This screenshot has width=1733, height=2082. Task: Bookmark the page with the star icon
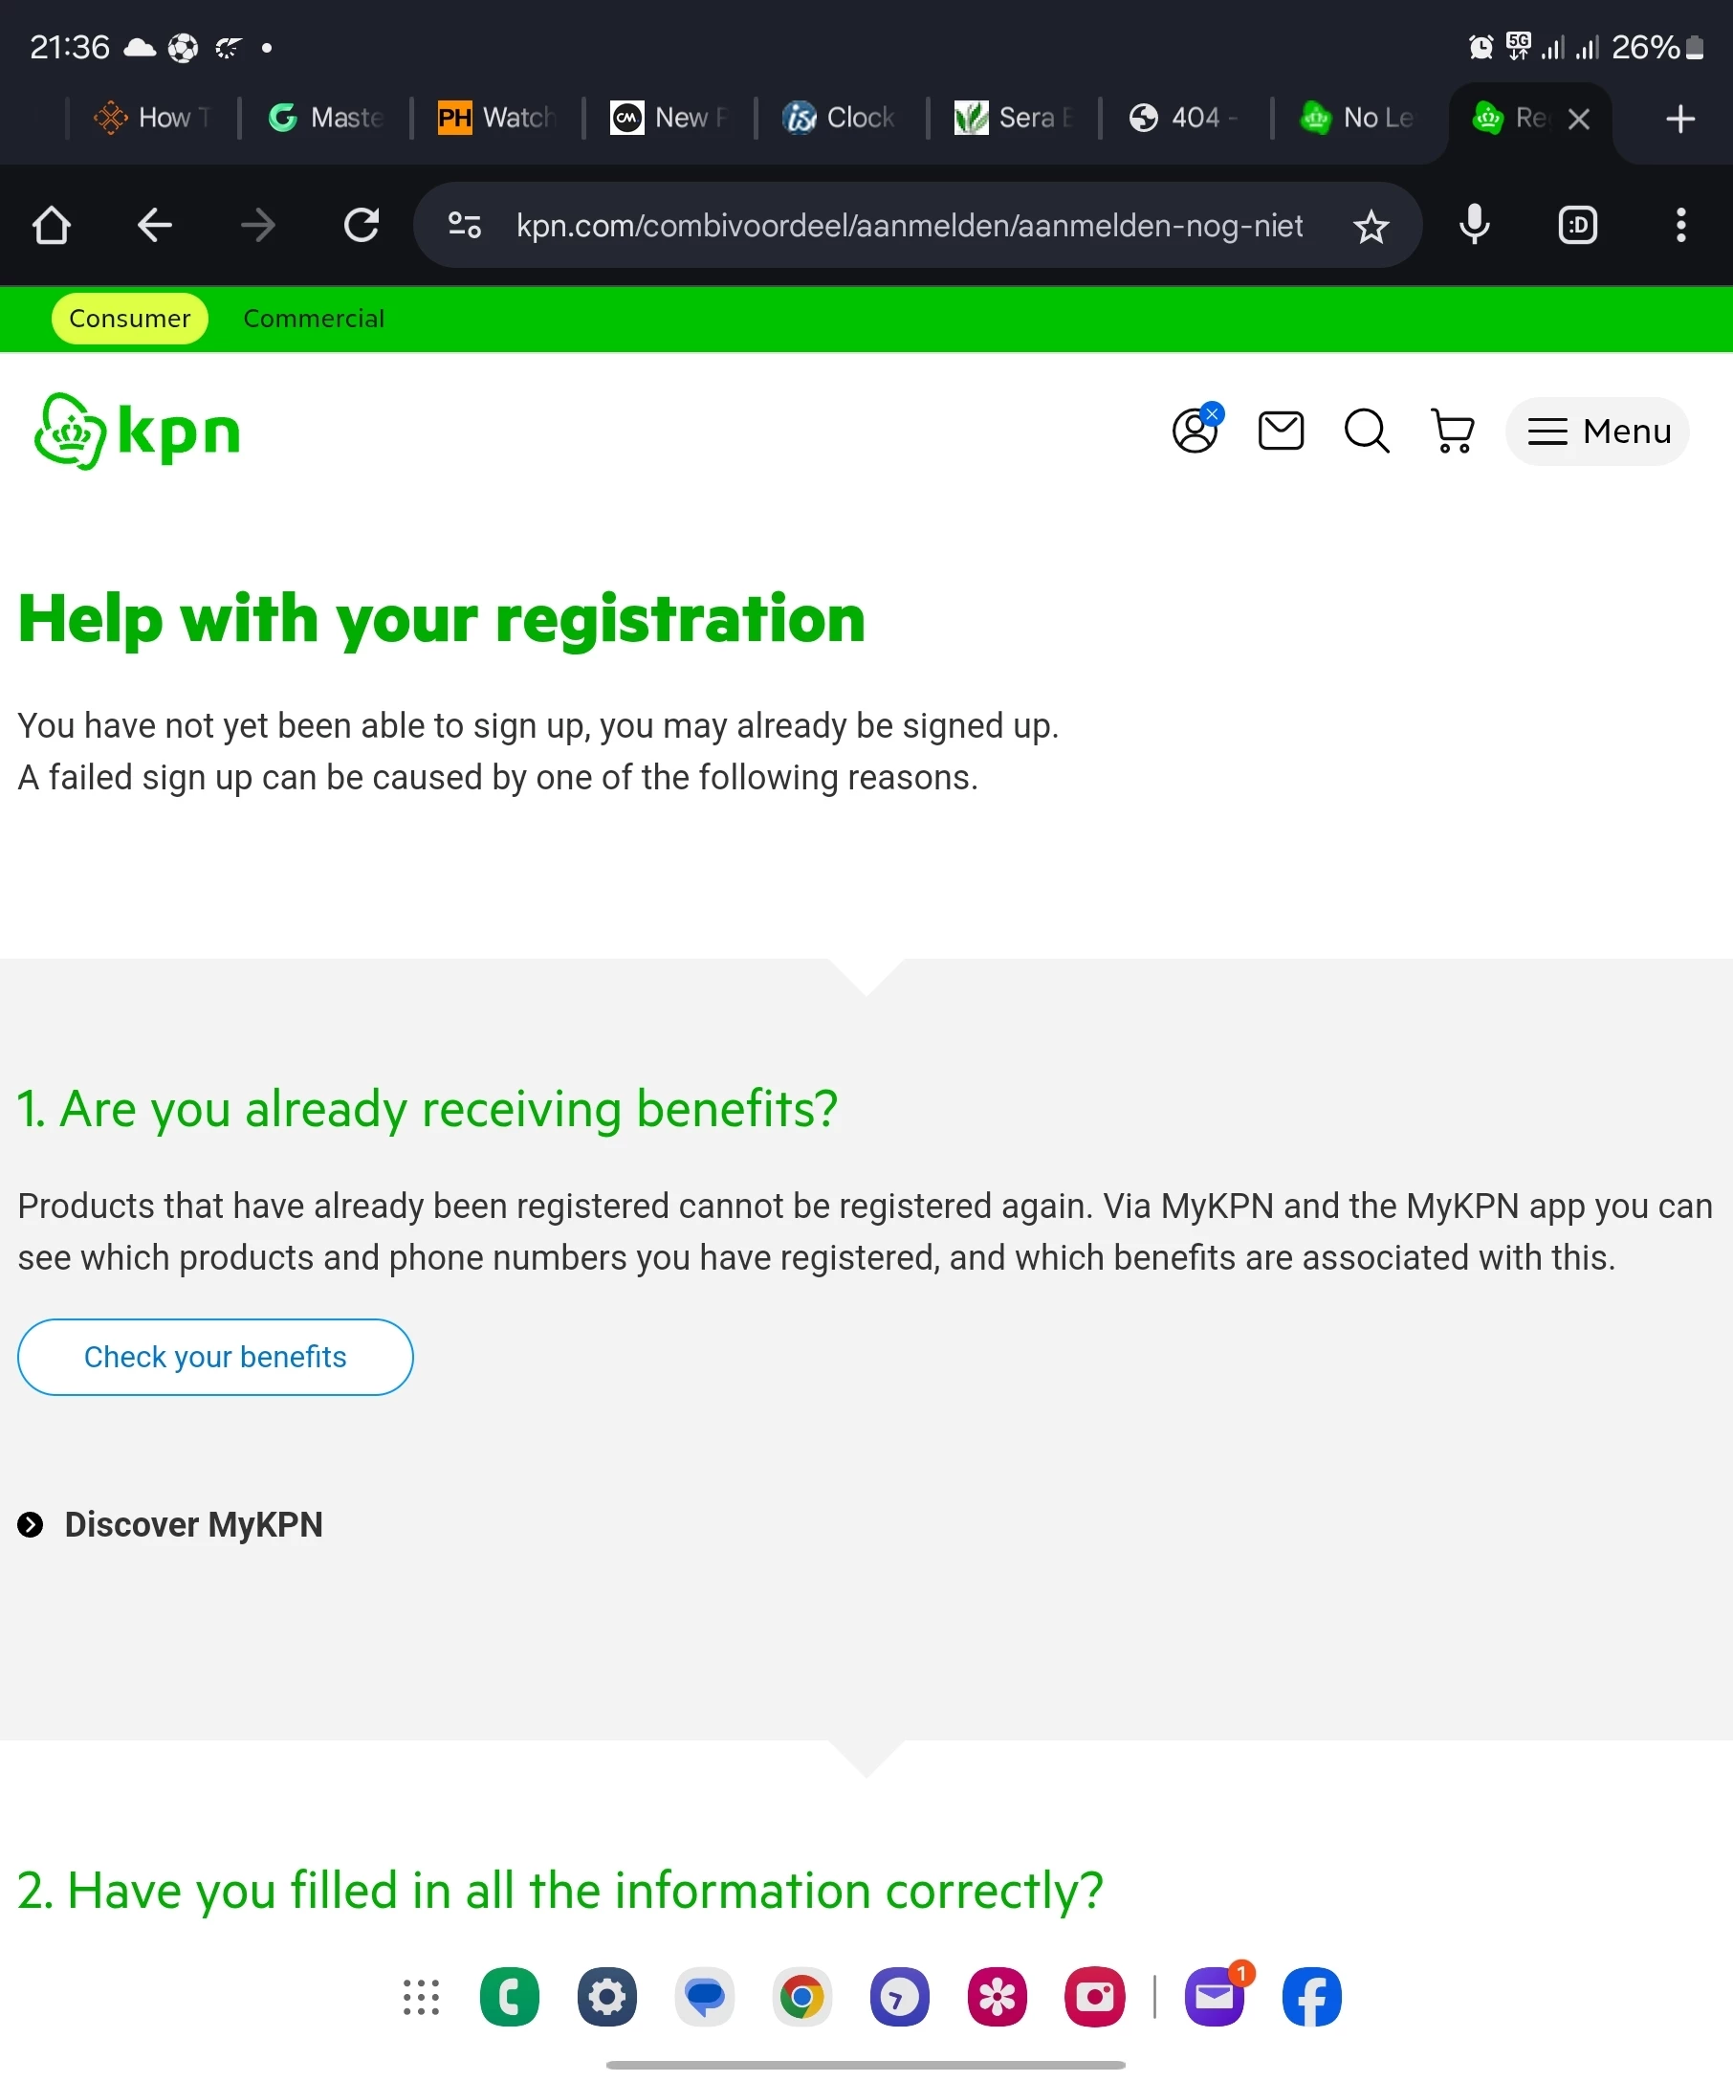tap(1371, 226)
